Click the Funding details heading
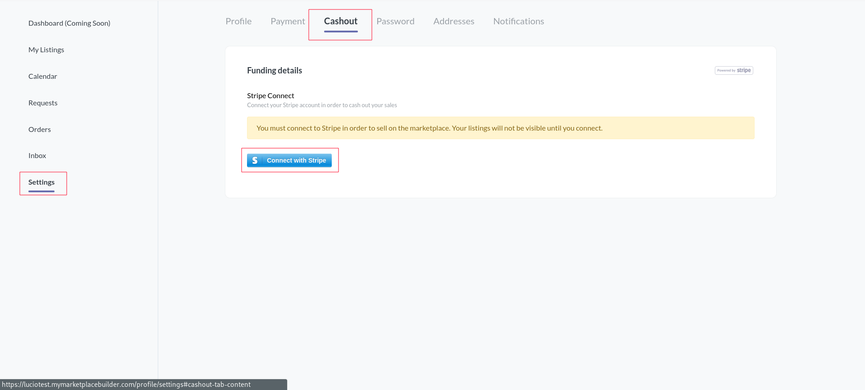This screenshot has height=390, width=865. tap(275, 70)
